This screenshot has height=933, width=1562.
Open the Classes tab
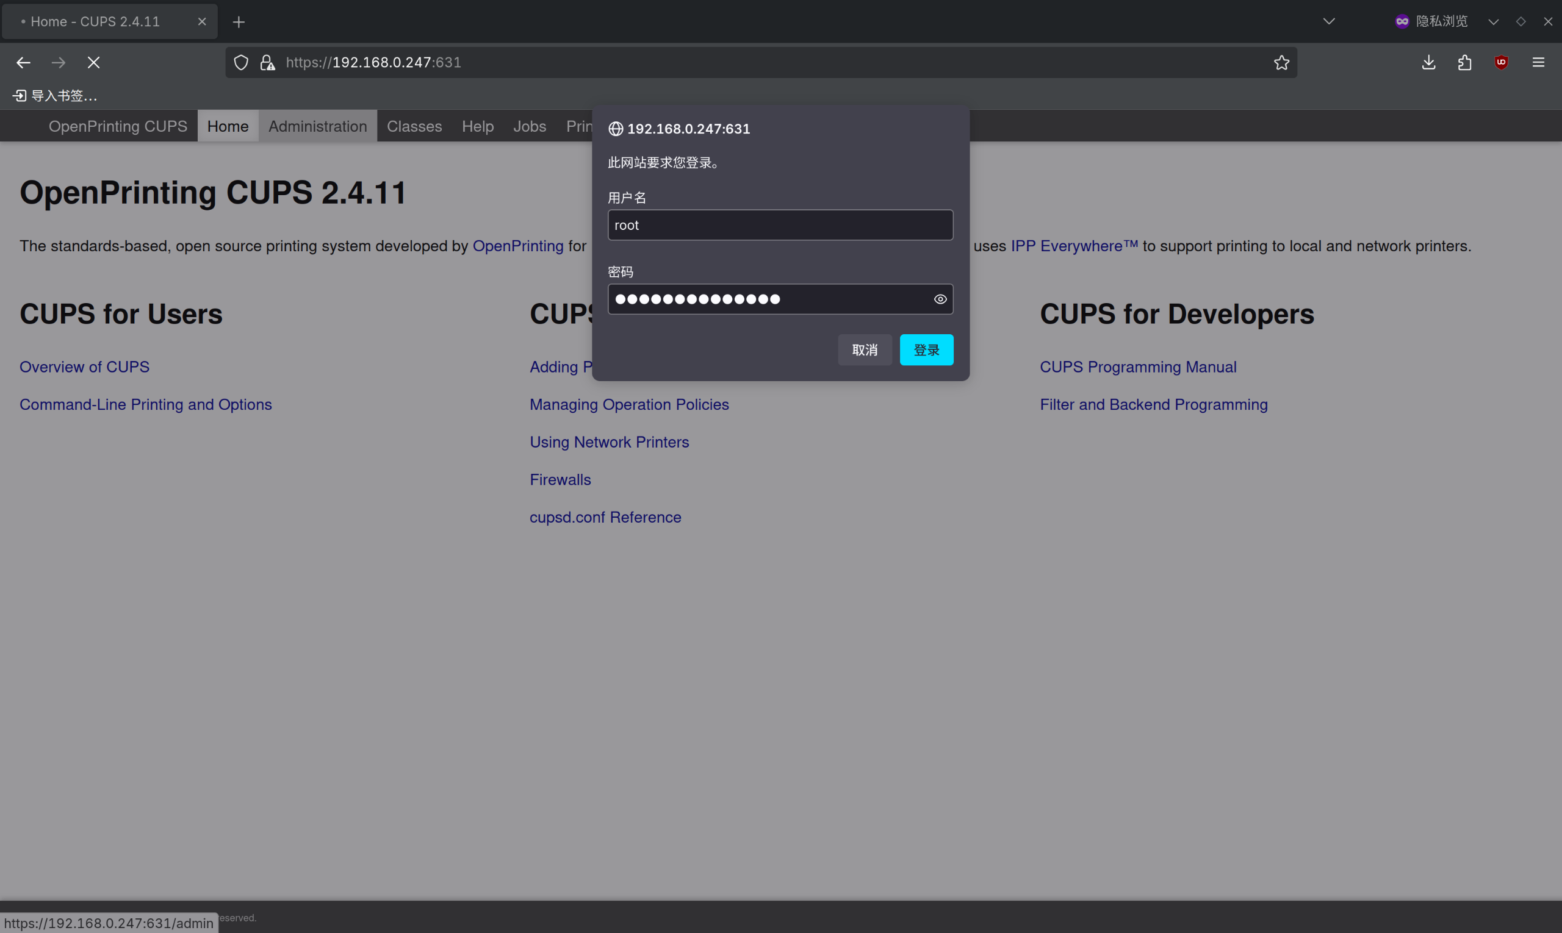(414, 126)
